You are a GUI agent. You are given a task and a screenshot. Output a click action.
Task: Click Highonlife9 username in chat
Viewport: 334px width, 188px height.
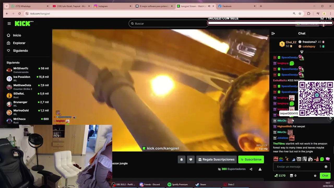pyautogui.click(x=284, y=126)
